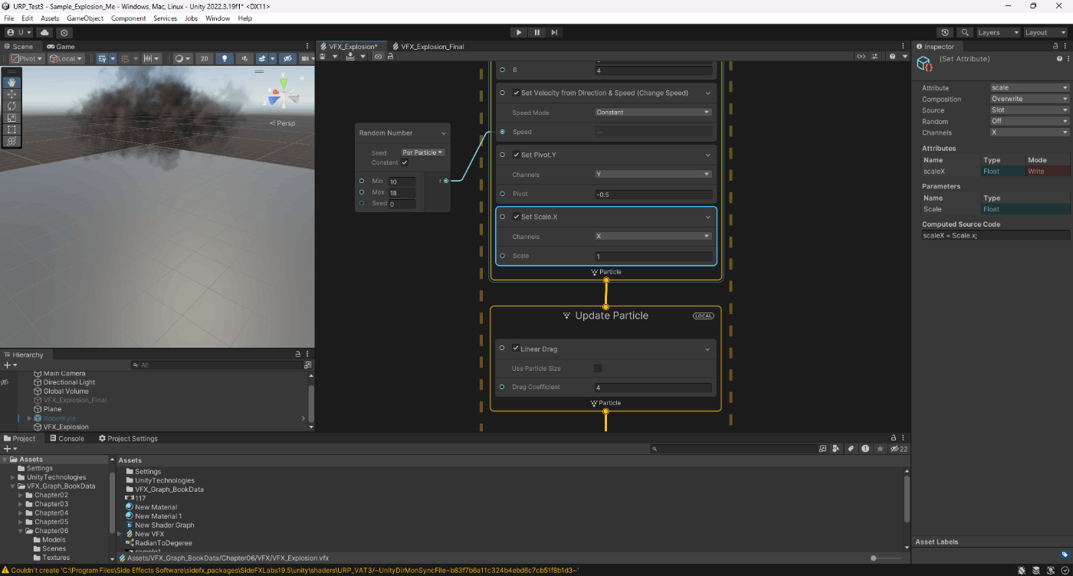
Task: Select the Transform tool in Scene
Action: click(x=11, y=142)
